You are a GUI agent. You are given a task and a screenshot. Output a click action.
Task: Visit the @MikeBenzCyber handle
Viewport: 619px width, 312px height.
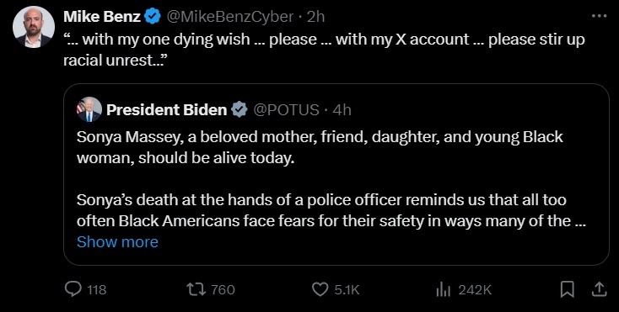(x=230, y=17)
